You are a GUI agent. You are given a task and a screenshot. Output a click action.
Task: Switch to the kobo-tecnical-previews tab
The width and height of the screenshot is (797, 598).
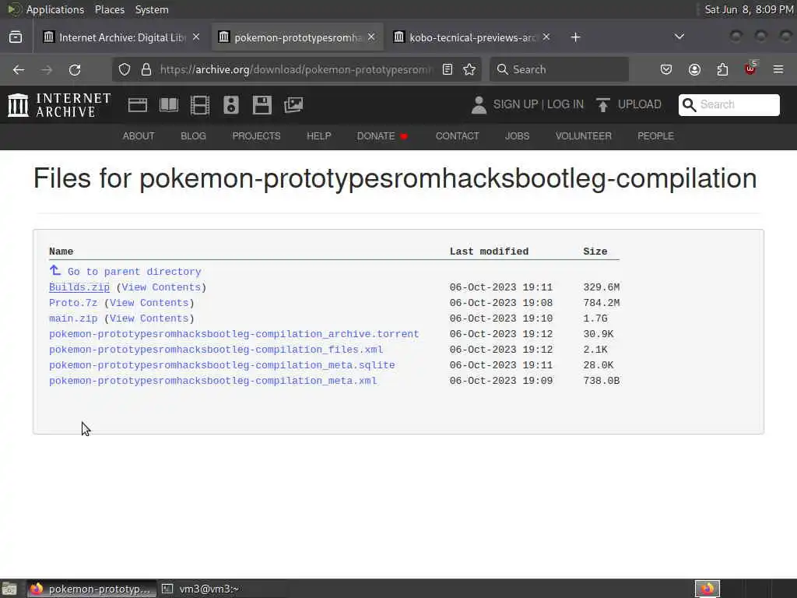click(472, 37)
